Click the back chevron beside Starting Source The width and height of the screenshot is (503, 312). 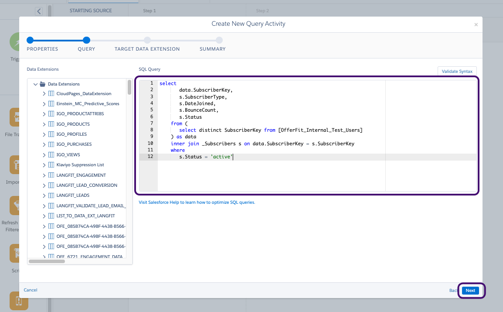coord(39,10)
